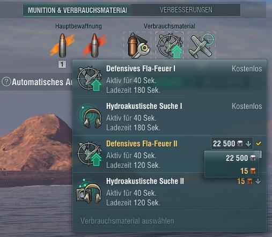The image size is (272, 237).
Task: Open help icon next to Automatisches
Action: [6, 82]
